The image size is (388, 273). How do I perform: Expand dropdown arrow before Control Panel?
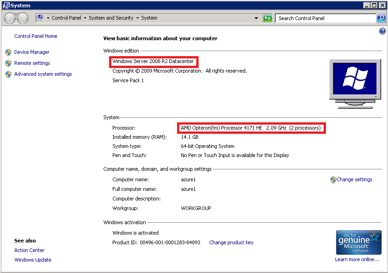48,18
